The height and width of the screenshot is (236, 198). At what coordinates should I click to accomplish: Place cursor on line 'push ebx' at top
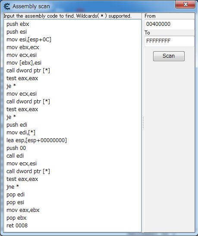tap(18, 24)
